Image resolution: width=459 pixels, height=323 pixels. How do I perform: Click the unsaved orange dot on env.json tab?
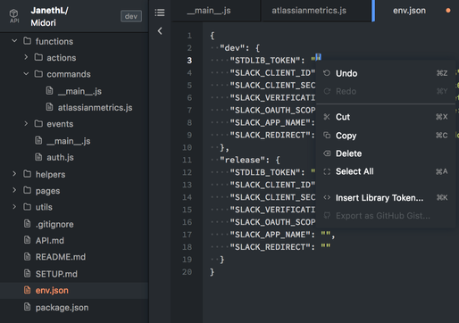(448, 11)
